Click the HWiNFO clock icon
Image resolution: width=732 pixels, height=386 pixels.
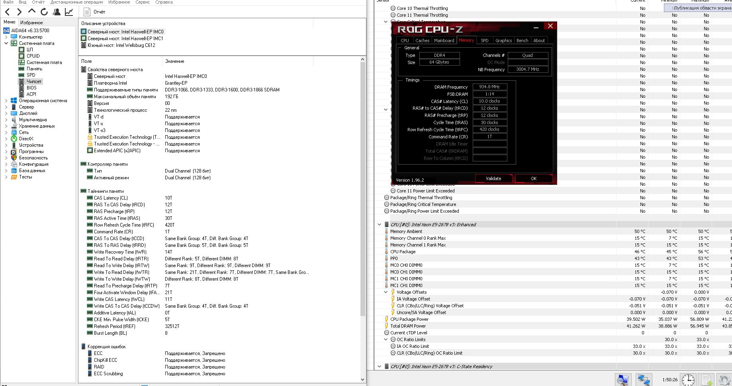688,380
